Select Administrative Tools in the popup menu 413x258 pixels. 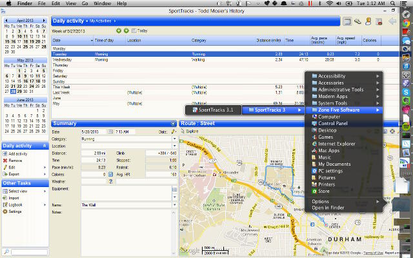[x=344, y=90]
